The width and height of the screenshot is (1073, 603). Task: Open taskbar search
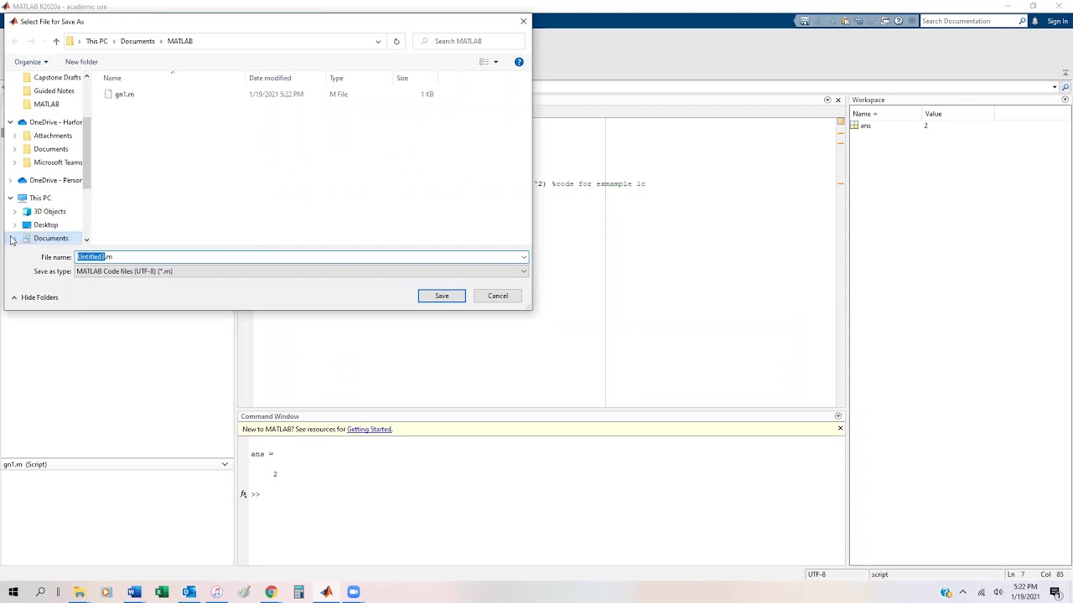[40, 592]
